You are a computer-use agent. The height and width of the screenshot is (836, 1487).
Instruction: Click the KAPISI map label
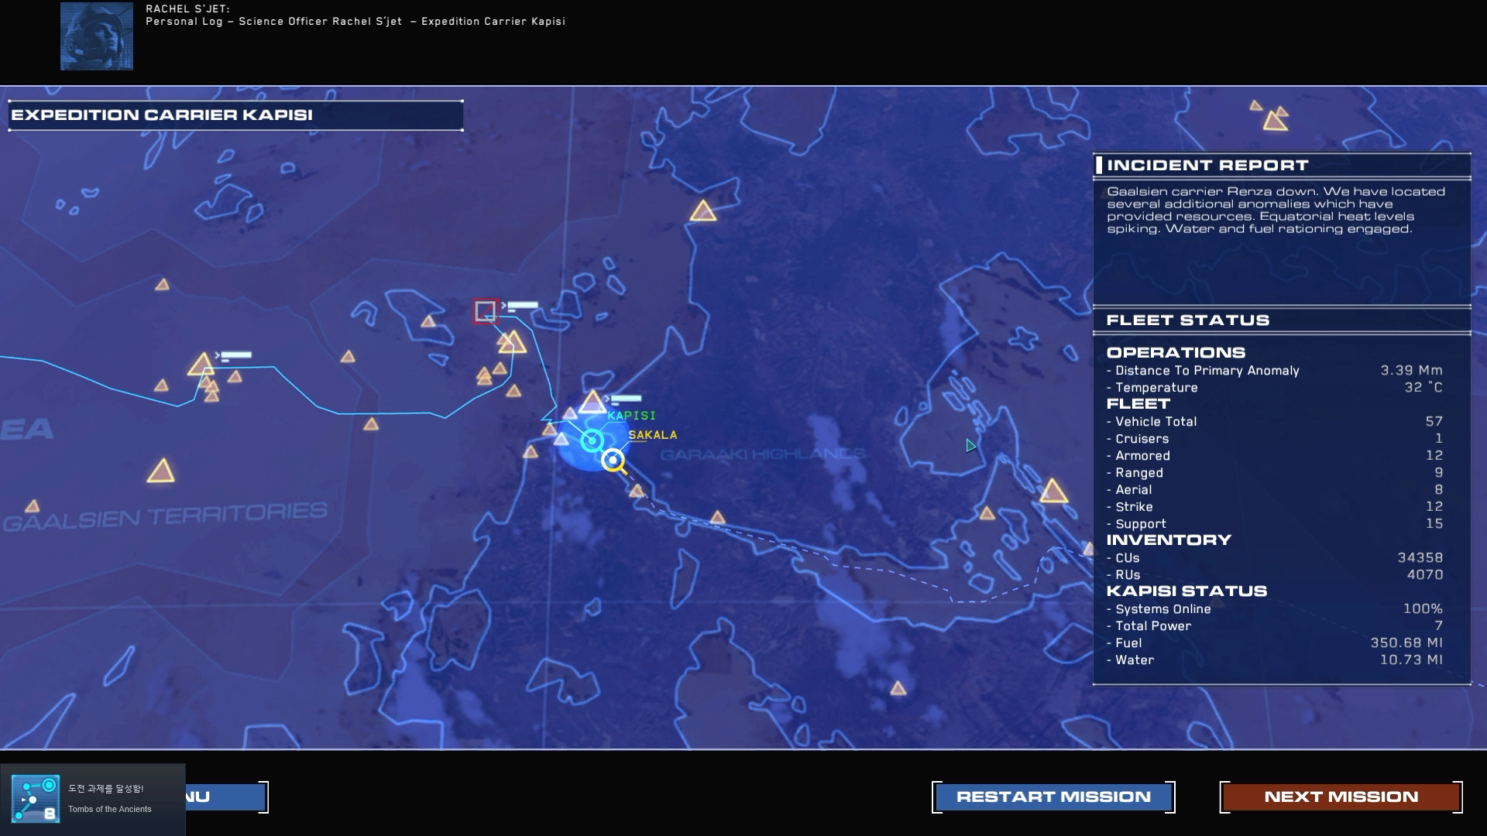coord(631,416)
